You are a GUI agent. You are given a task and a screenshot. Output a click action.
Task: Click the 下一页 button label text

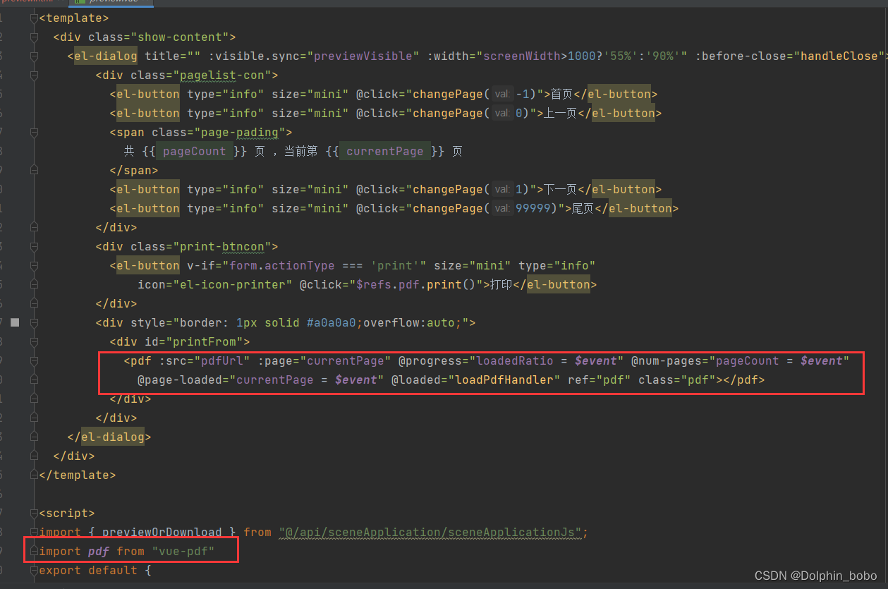559,189
